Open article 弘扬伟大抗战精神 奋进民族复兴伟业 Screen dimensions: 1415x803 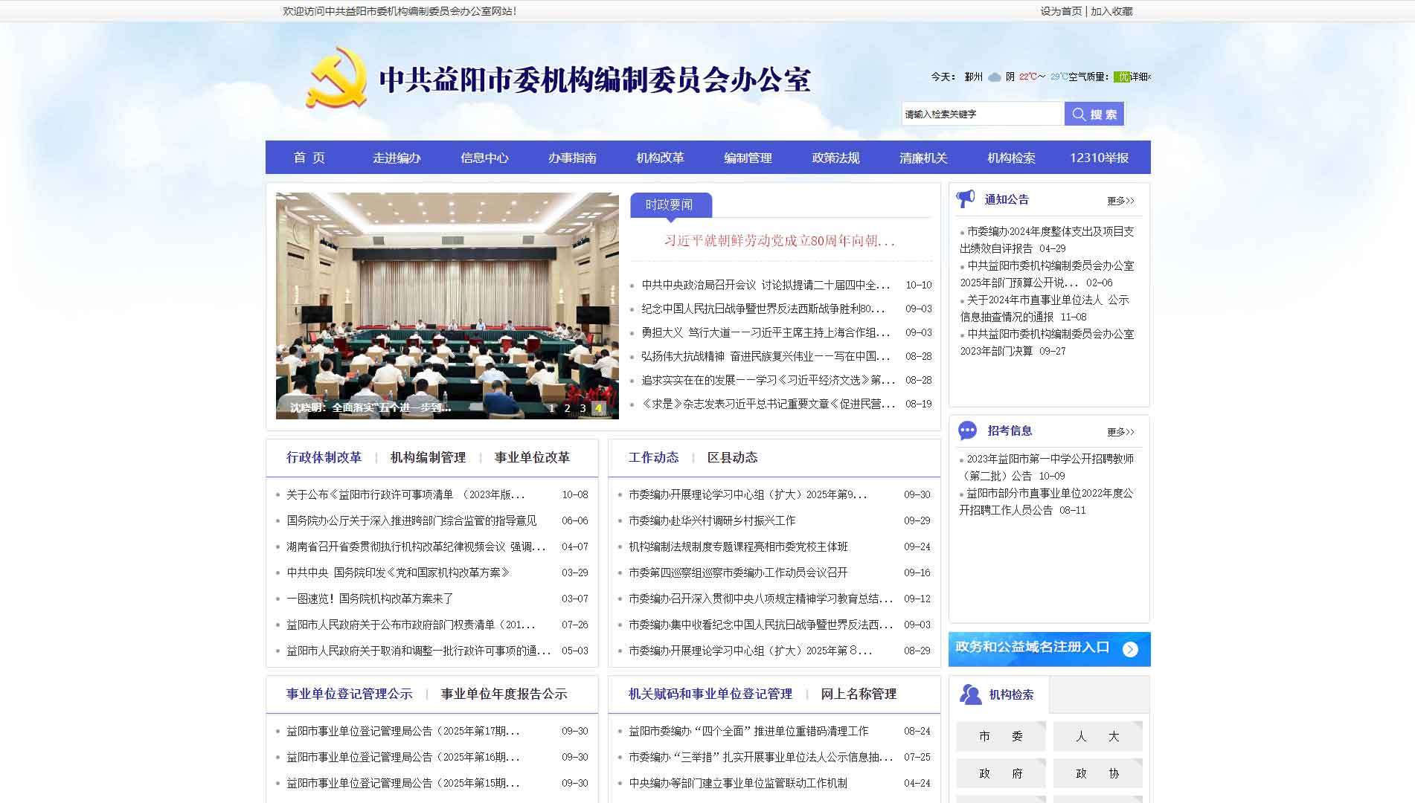pyautogui.click(x=766, y=356)
